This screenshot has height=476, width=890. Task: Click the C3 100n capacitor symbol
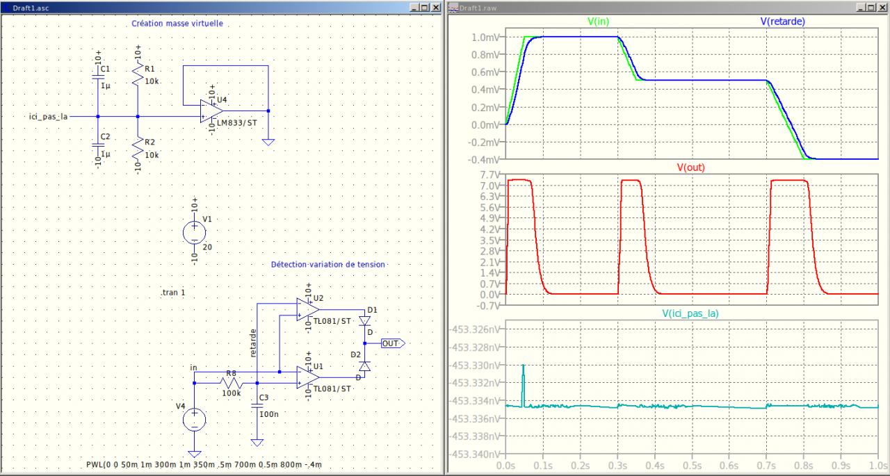[257, 406]
